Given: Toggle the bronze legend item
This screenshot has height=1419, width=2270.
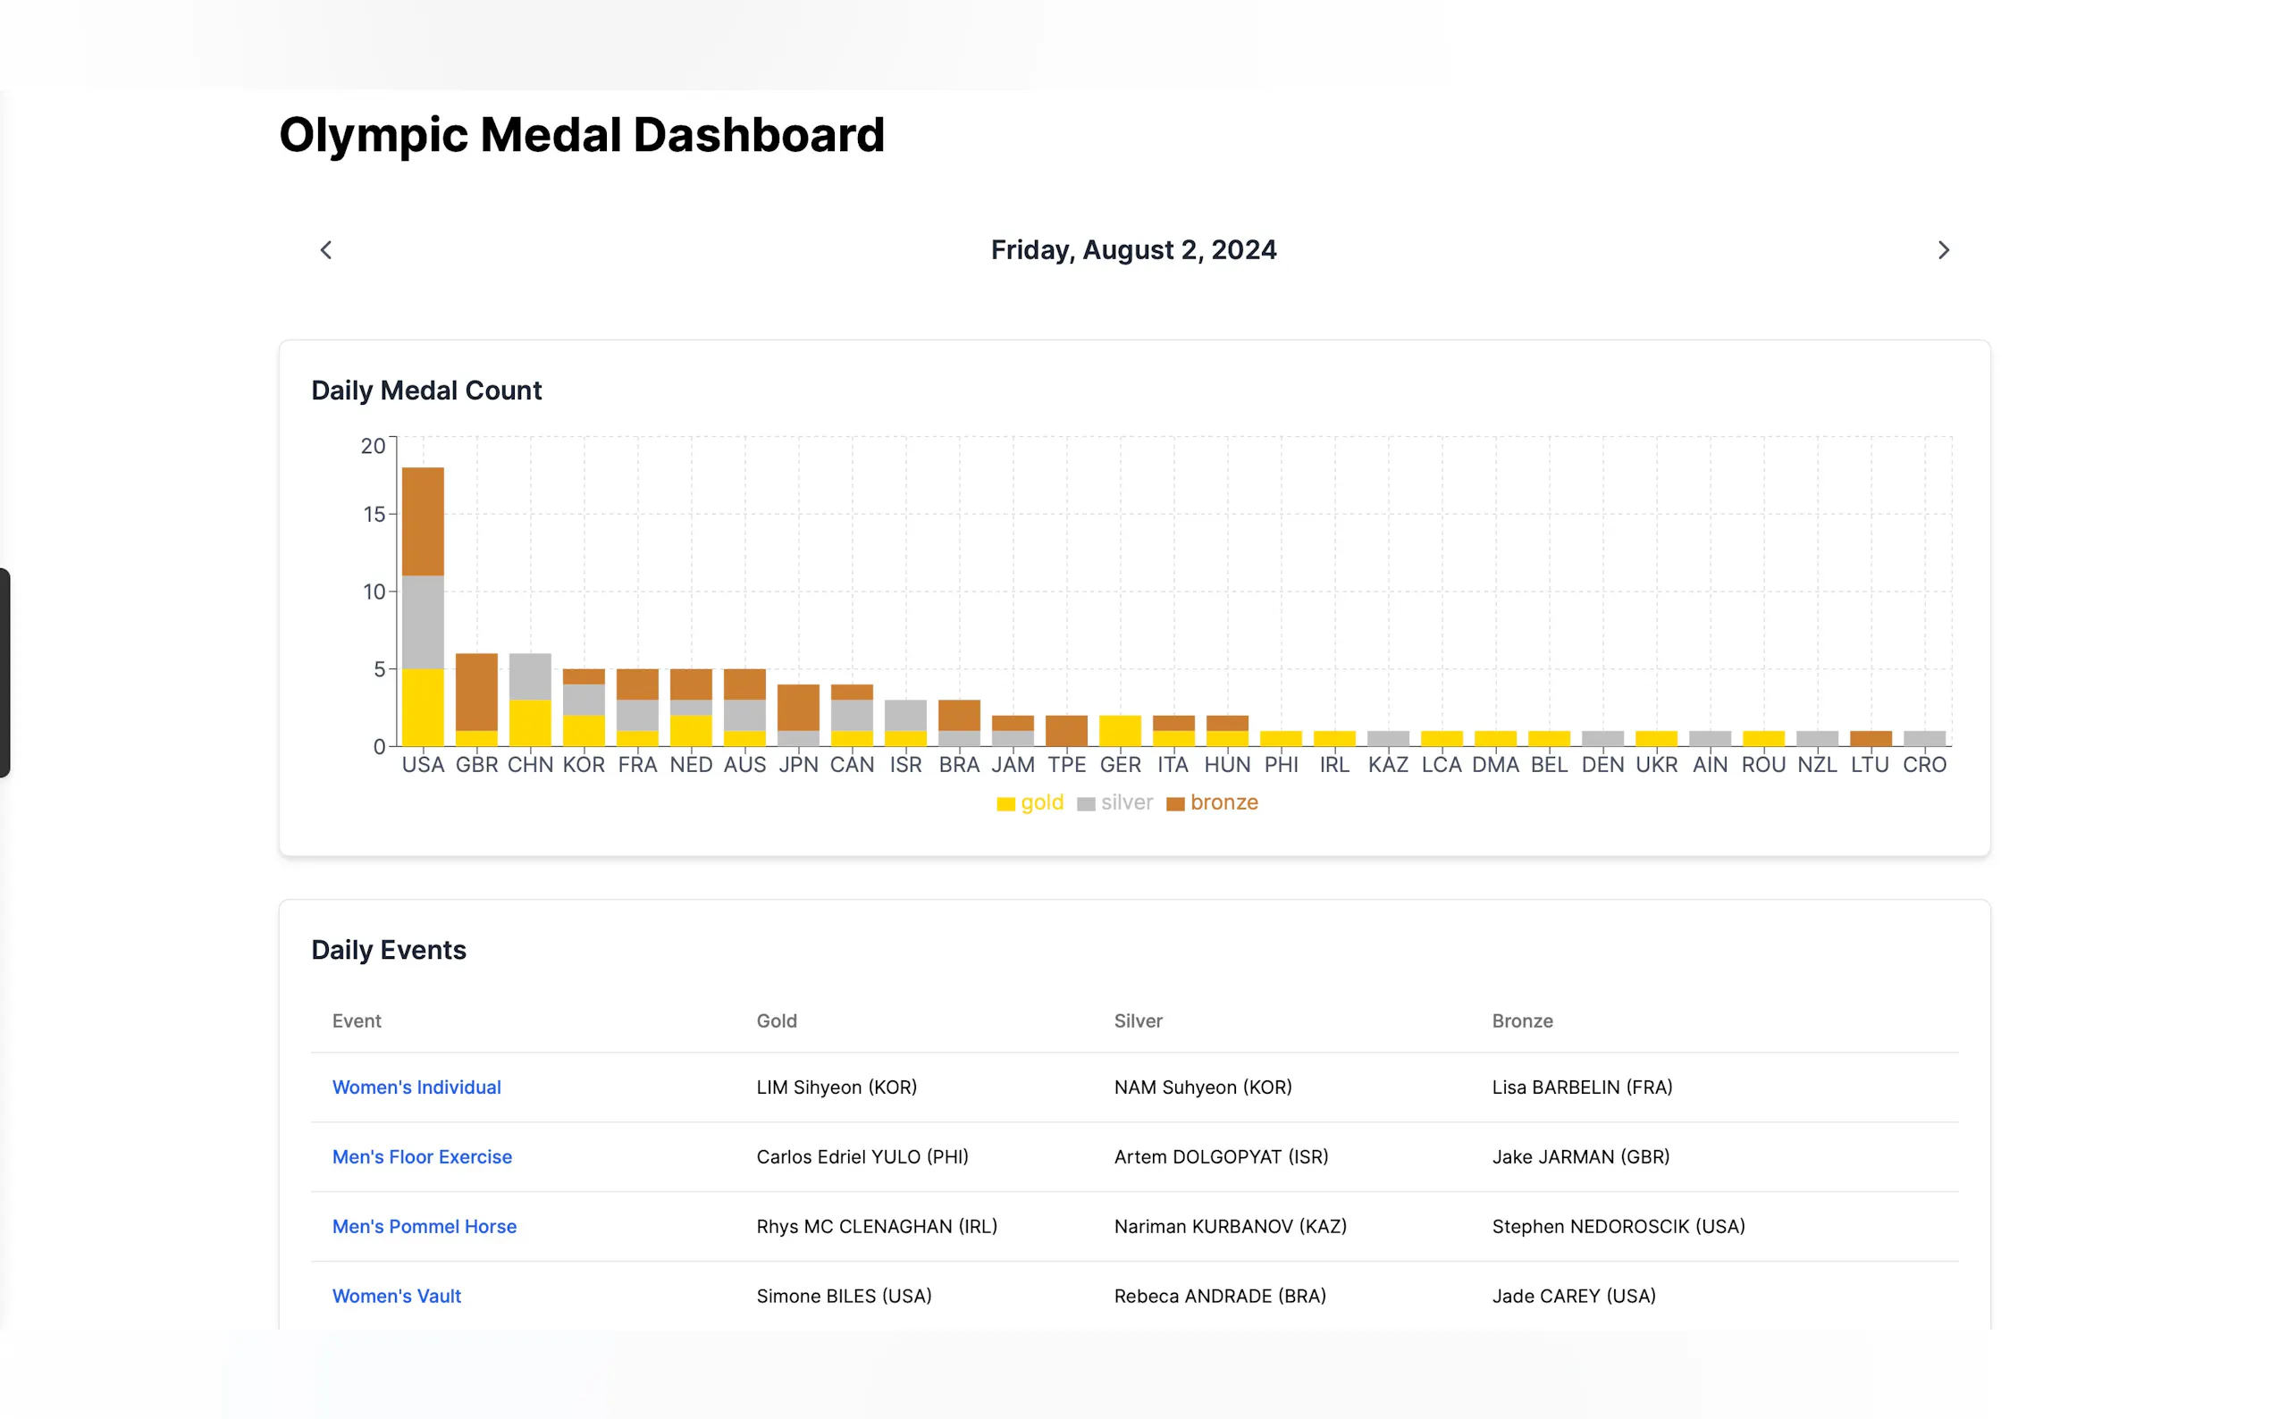Looking at the screenshot, I should coord(1212,803).
